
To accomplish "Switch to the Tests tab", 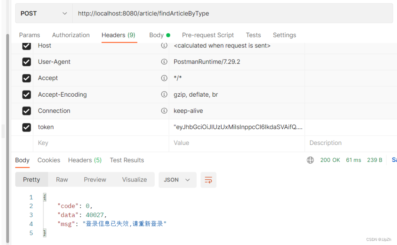I will tap(253, 35).
